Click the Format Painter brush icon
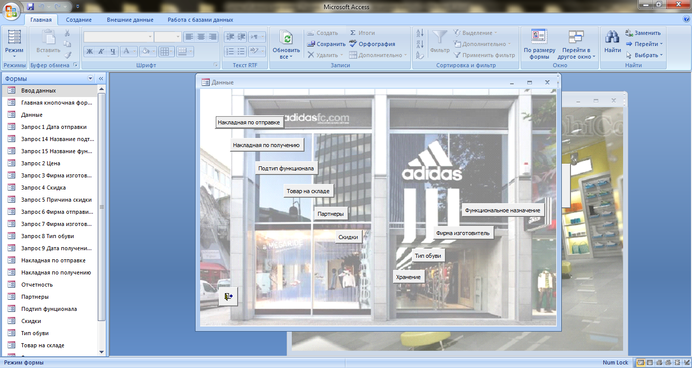This screenshot has height=368, width=692. 67,55
